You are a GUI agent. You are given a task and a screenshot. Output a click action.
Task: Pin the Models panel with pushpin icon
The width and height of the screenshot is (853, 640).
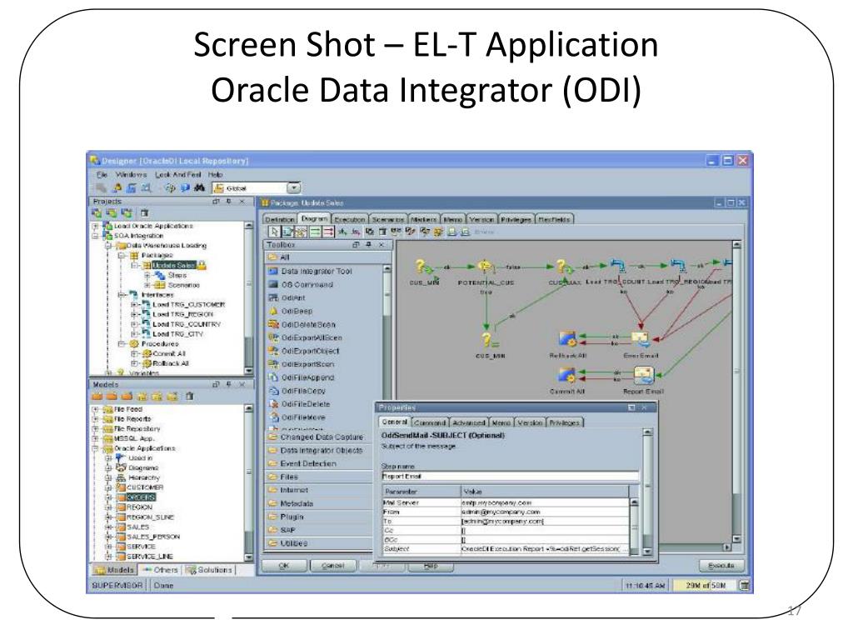pyautogui.click(x=229, y=384)
